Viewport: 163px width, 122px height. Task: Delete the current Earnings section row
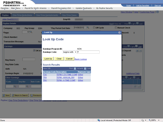(140, 51)
